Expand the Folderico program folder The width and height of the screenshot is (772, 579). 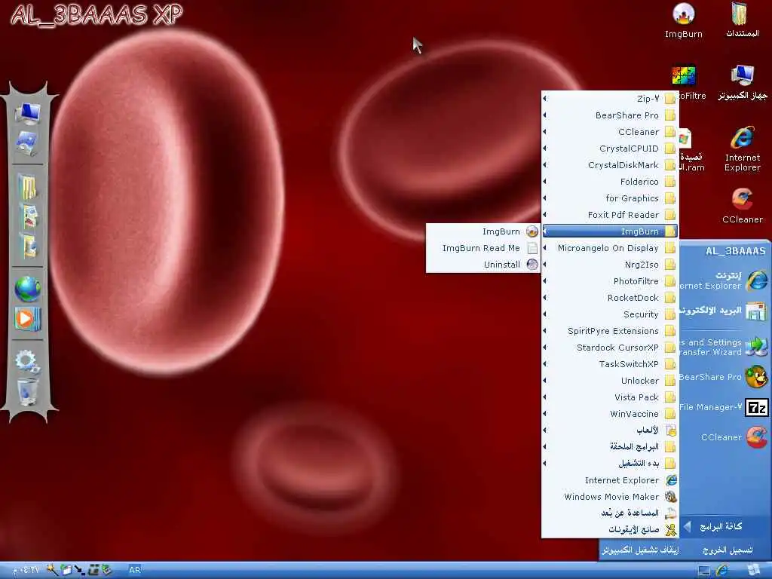pyautogui.click(x=610, y=182)
